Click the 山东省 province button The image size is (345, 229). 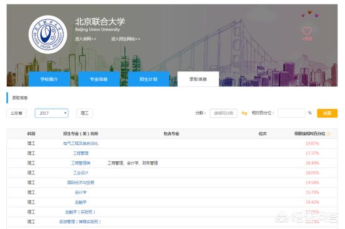click(16, 113)
